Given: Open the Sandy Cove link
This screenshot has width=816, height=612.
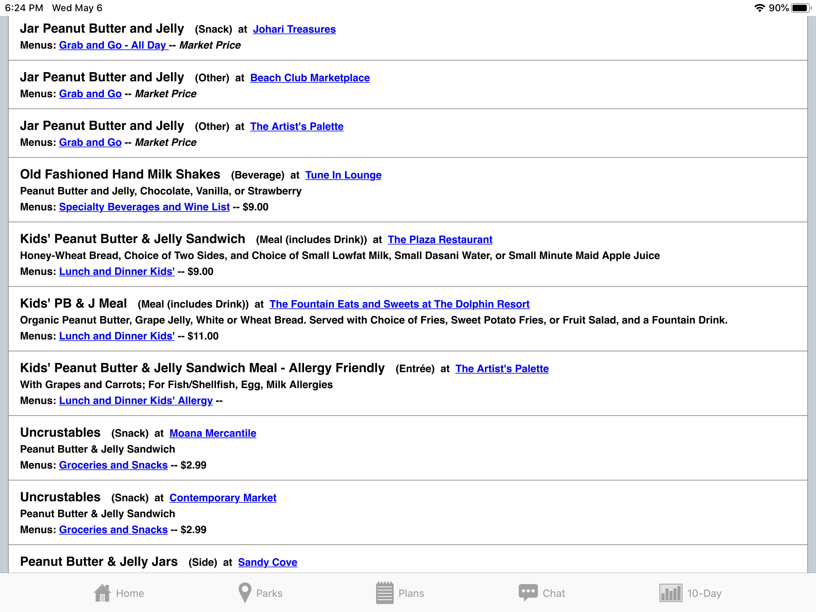Looking at the screenshot, I should pos(267,562).
